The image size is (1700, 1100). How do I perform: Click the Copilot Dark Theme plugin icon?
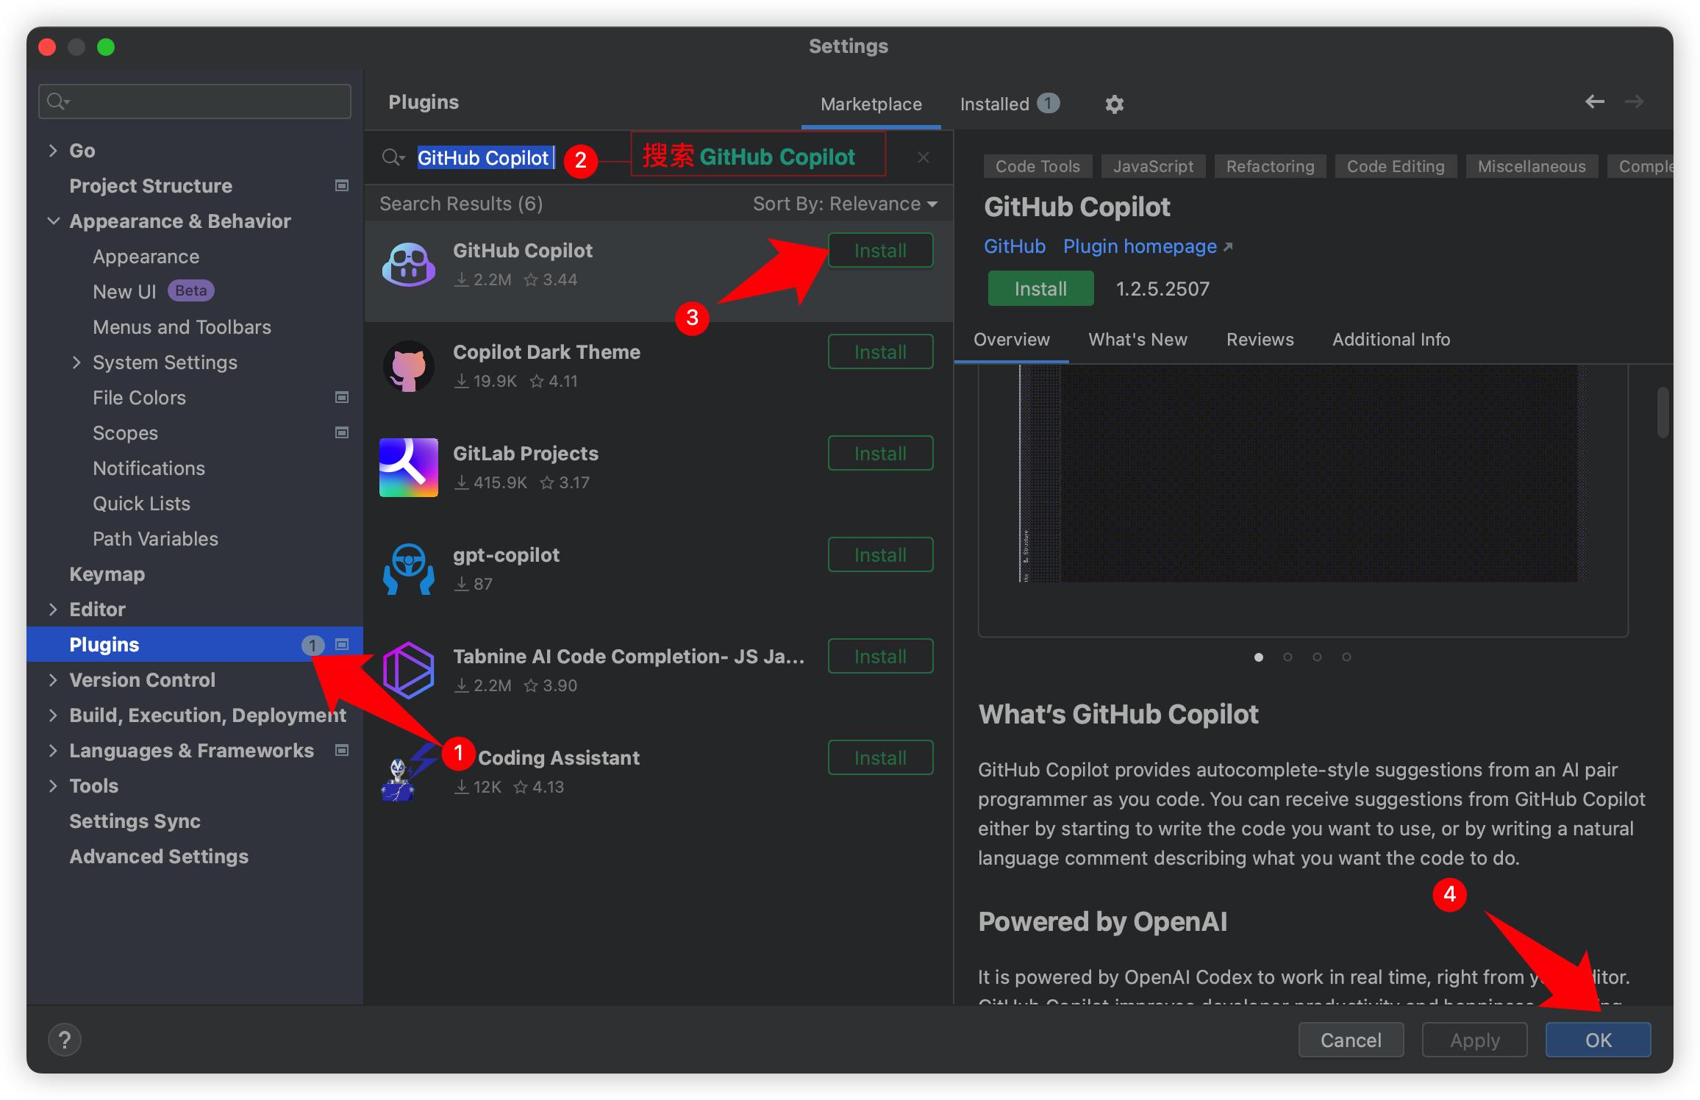pos(409,366)
